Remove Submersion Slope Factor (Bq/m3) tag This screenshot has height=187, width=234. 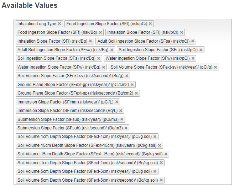[x=126, y=128]
